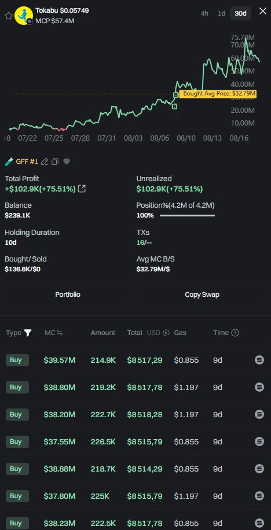
Task: Open details for the $38.20M buy
Action: [x=259, y=414]
